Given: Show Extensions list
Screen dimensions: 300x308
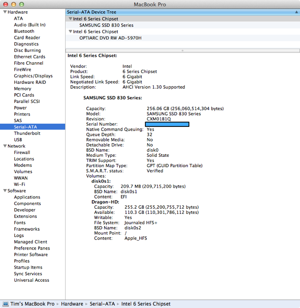Looking at the screenshot, I should 25,216.
